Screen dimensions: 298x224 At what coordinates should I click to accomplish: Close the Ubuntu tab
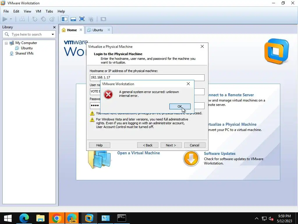point(109,30)
